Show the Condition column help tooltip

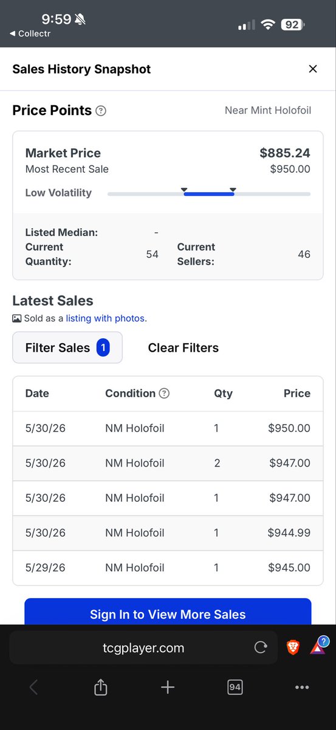pyautogui.click(x=164, y=394)
